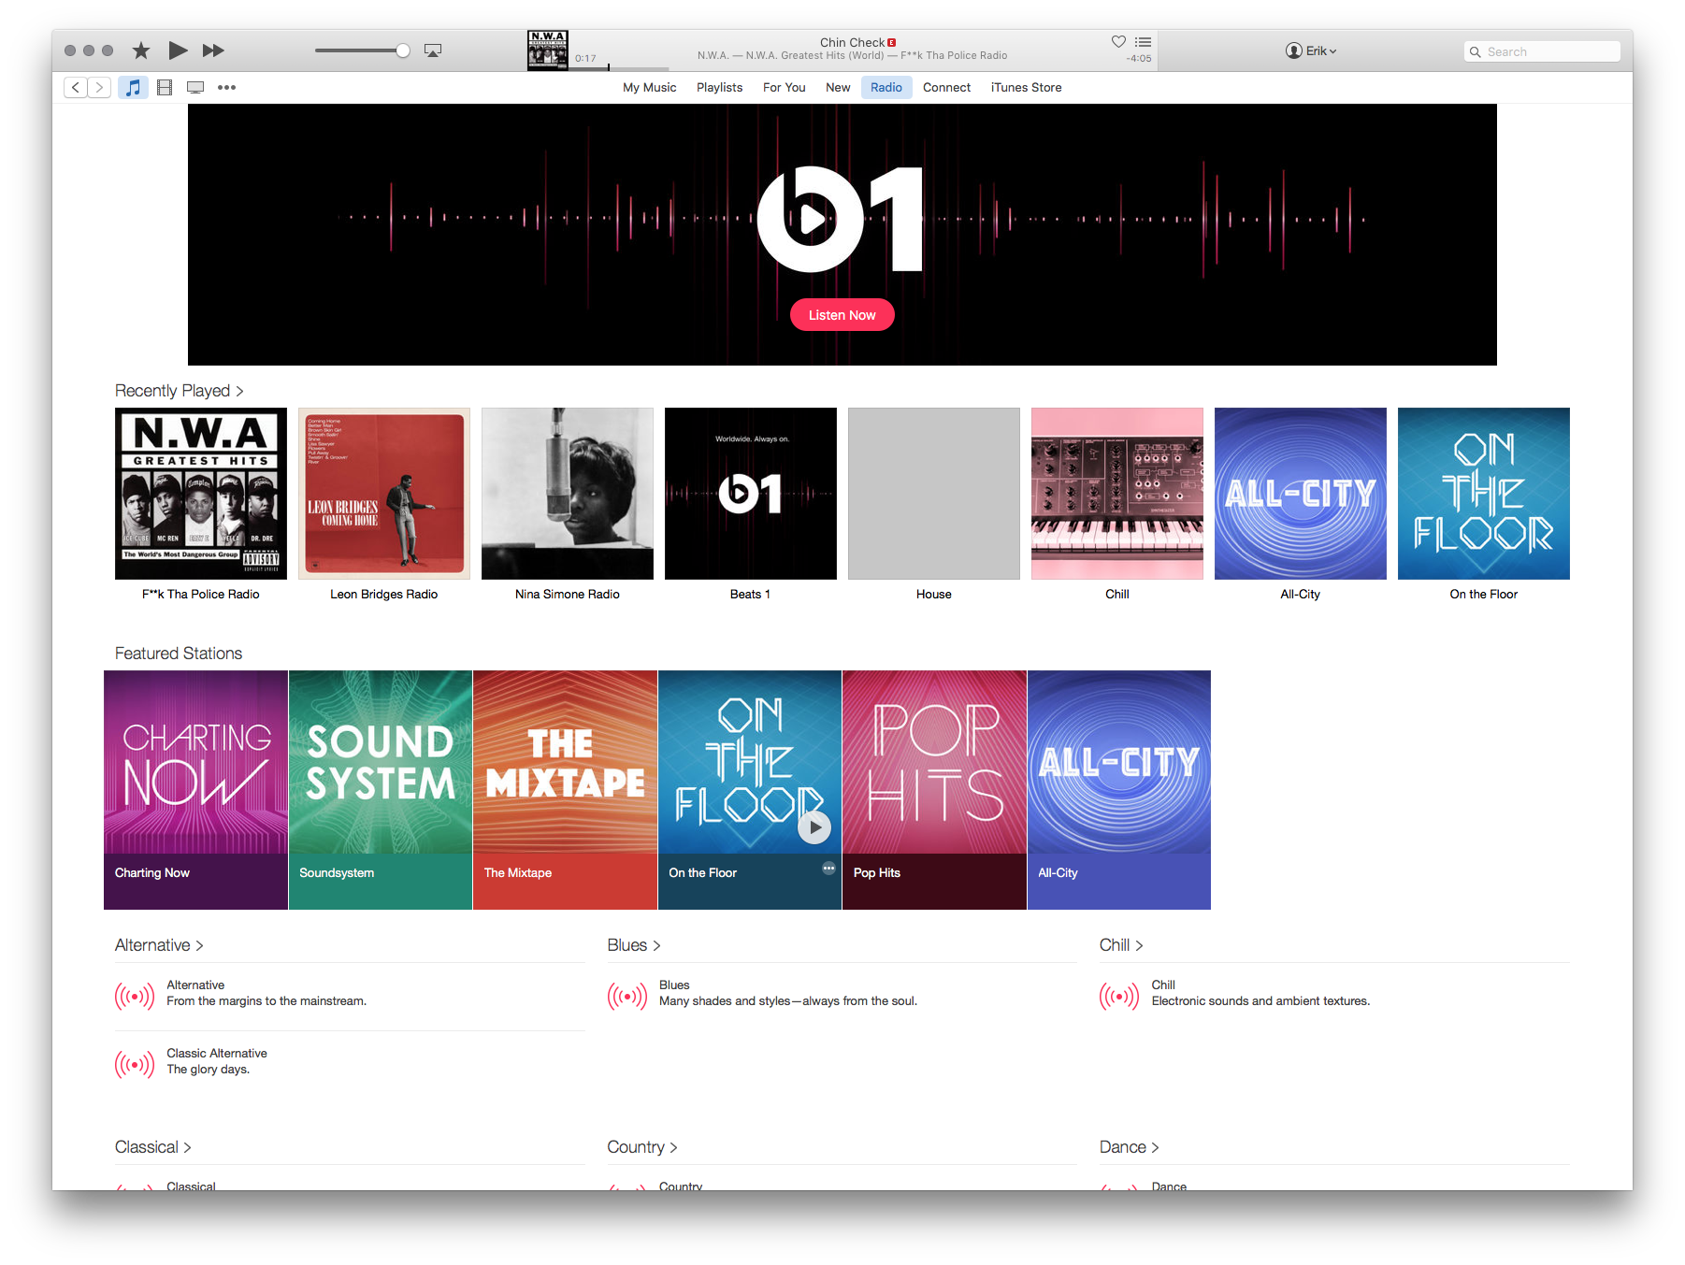Screen dimensions: 1685x1265
Task: Go forward with the right arrow
Action: coord(99,87)
